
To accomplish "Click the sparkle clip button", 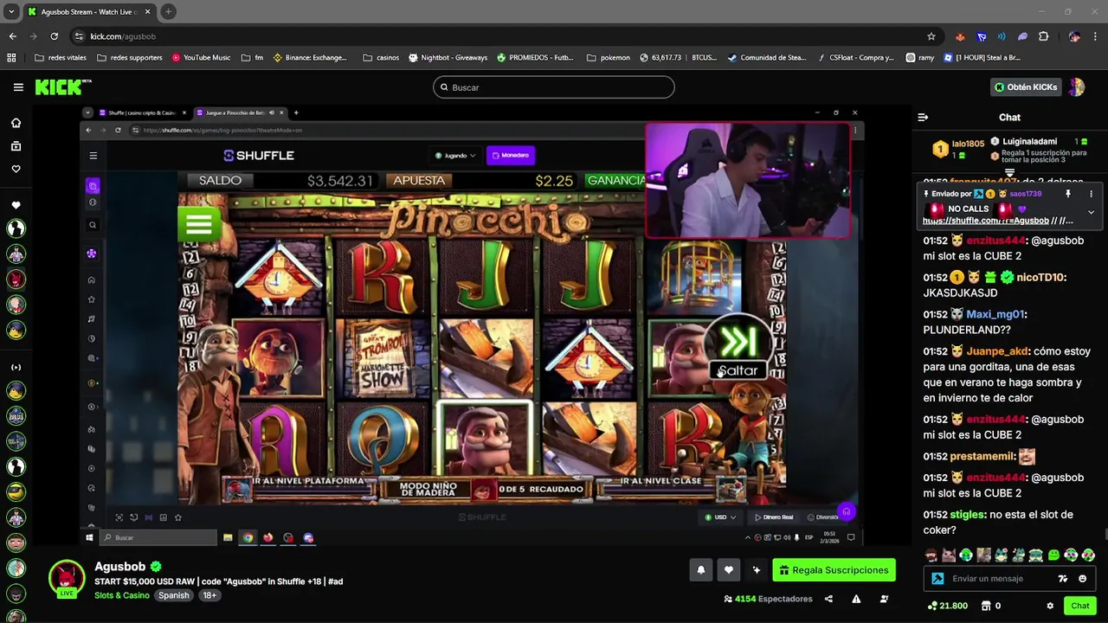I will (x=757, y=570).
